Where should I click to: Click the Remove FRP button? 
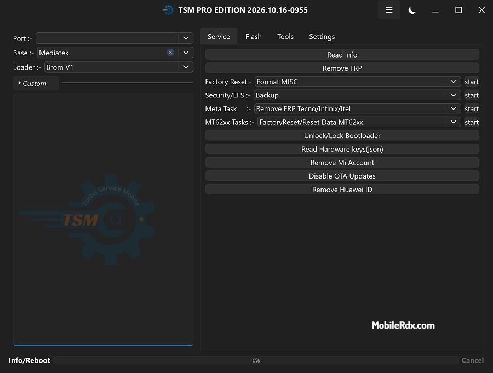pos(342,68)
